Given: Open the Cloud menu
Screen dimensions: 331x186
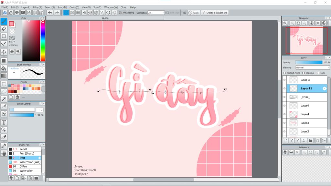Looking at the screenshot, I should [x=124, y=7].
